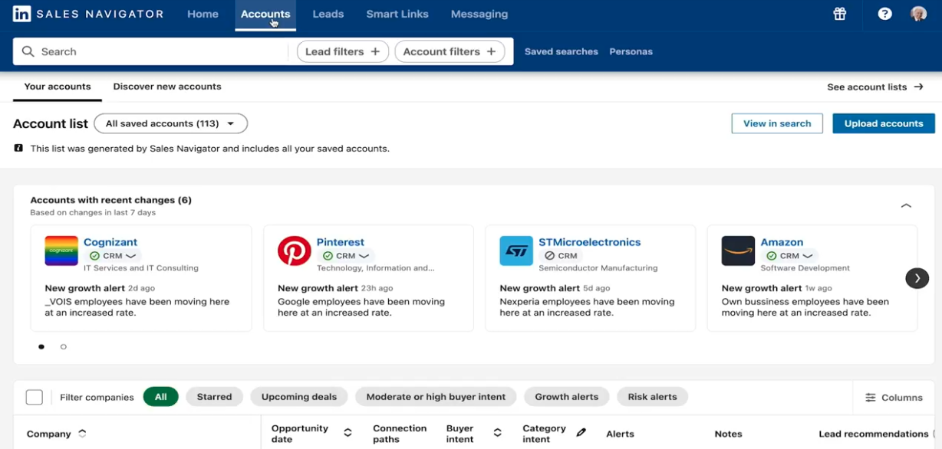The height and width of the screenshot is (449, 942).
Task: Show next accounts with carousel arrow
Action: [x=917, y=278]
